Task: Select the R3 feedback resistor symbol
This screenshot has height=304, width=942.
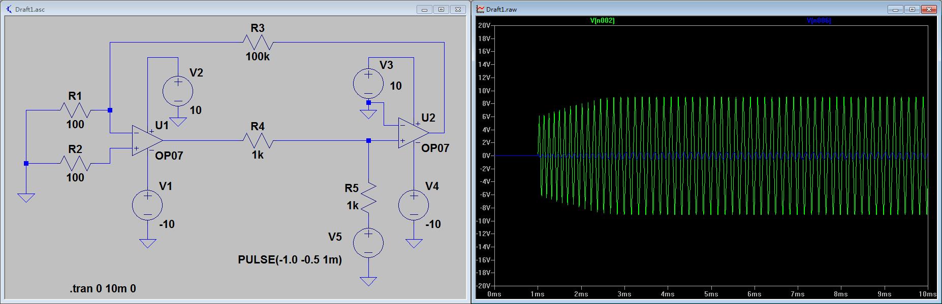Action: tap(258, 43)
